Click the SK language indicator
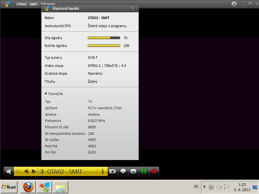Screen dimensions: 259x194 (196, 187)
